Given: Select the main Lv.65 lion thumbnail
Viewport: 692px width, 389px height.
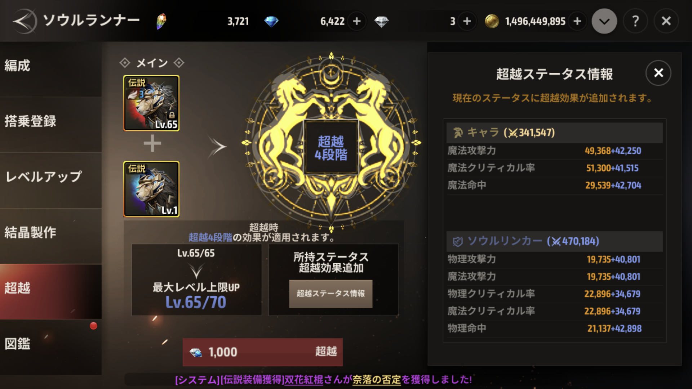Looking at the screenshot, I should pos(151,103).
